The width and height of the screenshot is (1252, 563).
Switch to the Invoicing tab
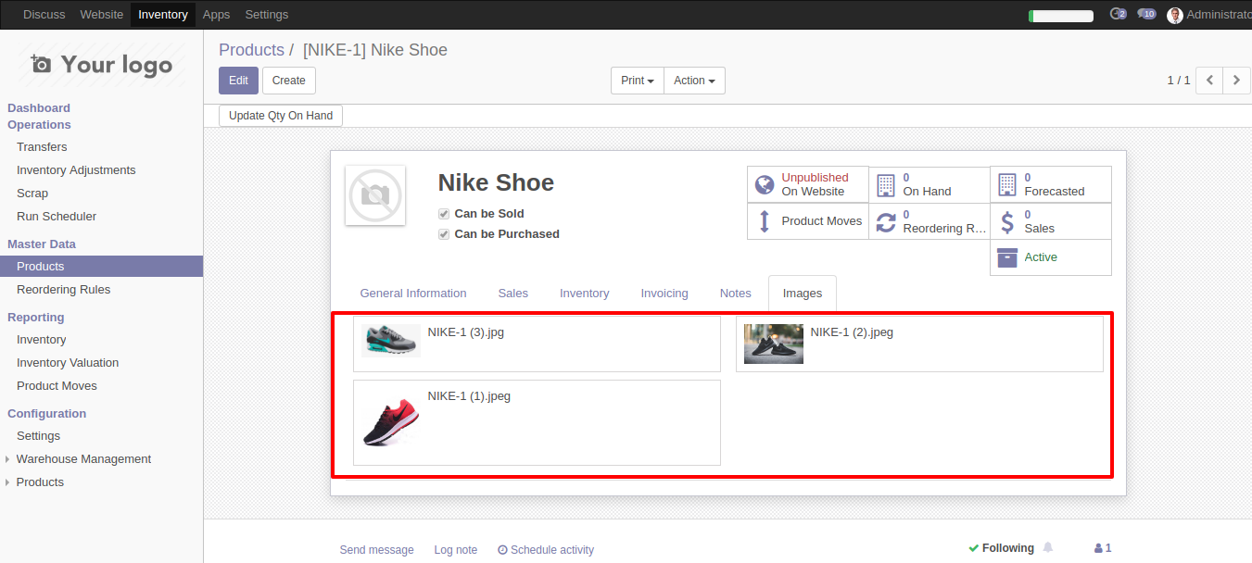click(x=664, y=294)
